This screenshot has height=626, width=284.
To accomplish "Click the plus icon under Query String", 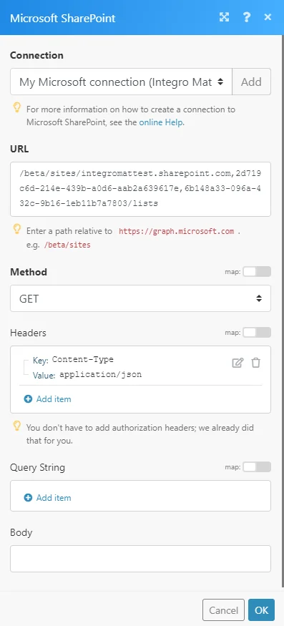I will [x=28, y=497].
